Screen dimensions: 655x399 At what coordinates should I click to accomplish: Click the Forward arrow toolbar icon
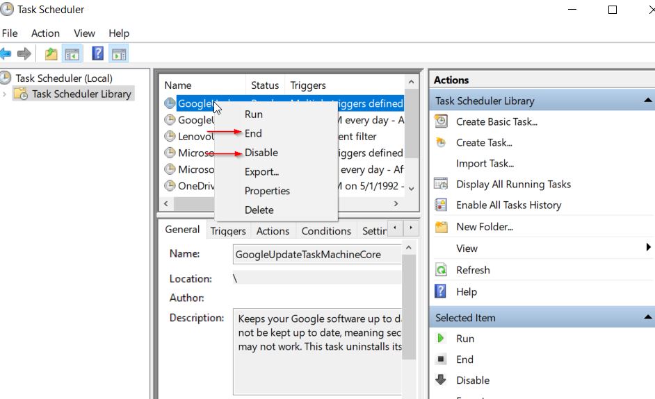(24, 54)
